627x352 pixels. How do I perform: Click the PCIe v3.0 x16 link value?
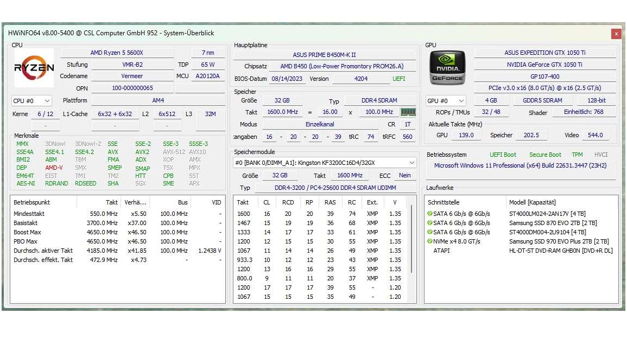[x=545, y=88]
